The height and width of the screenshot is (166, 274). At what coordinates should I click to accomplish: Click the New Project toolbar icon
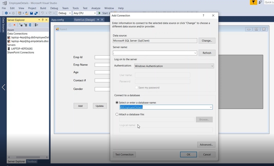[20, 13]
